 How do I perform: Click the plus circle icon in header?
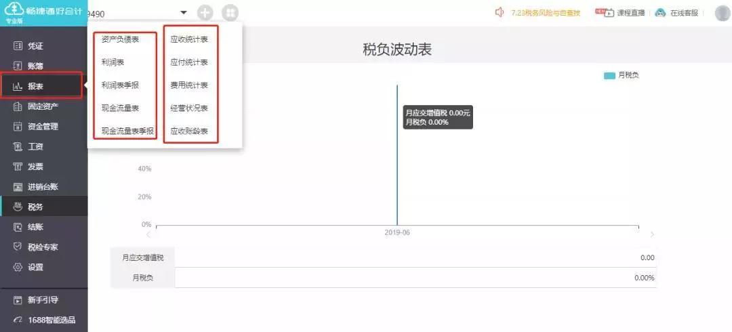click(x=205, y=13)
